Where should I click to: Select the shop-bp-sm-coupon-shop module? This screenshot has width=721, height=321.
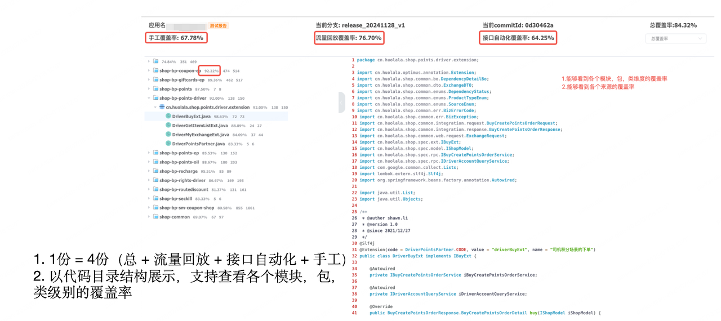[186, 208]
